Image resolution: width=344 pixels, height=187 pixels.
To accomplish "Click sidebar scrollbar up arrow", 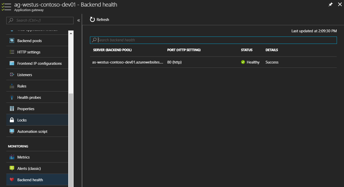I will pyautogui.click(x=71, y=33).
